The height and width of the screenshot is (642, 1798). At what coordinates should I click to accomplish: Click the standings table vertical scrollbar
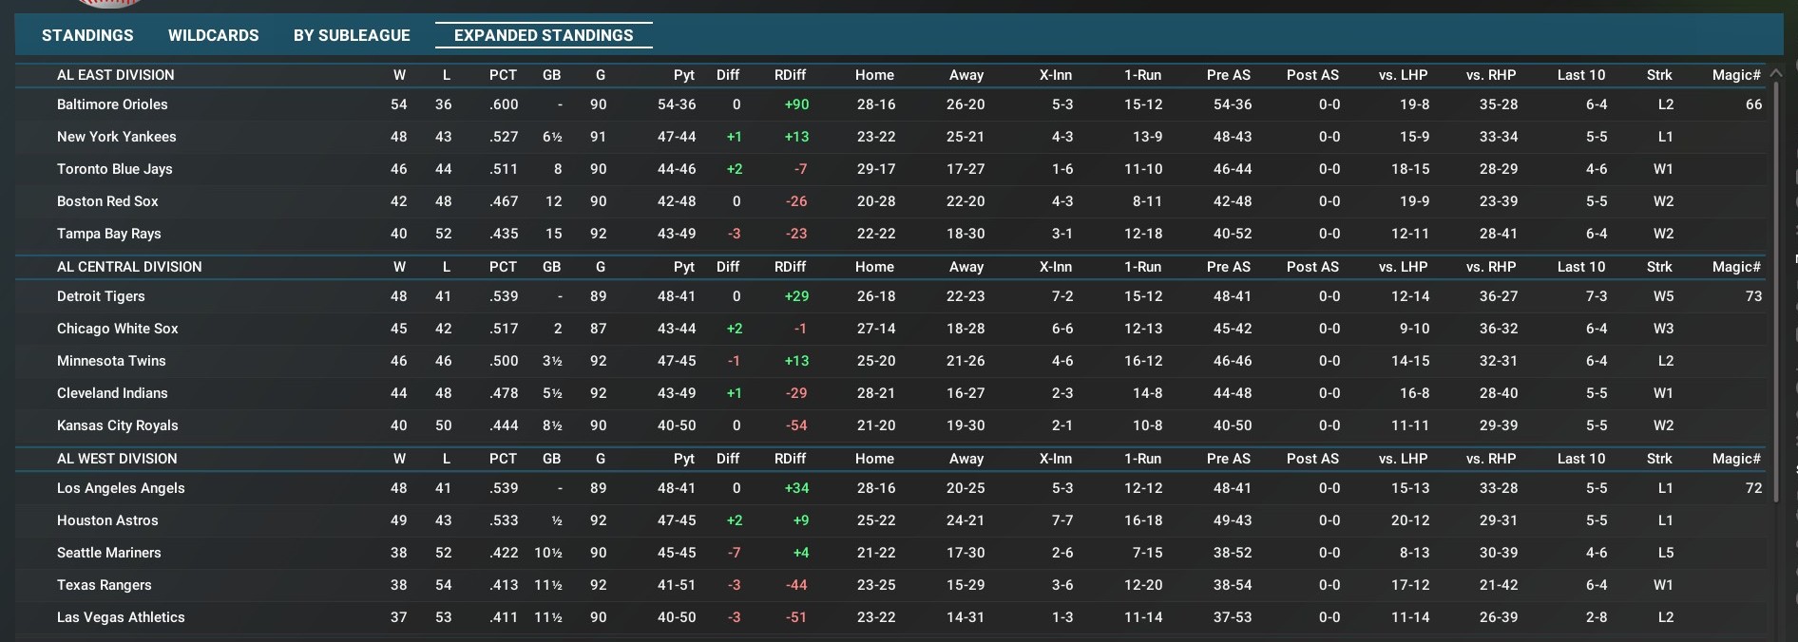(x=1774, y=285)
